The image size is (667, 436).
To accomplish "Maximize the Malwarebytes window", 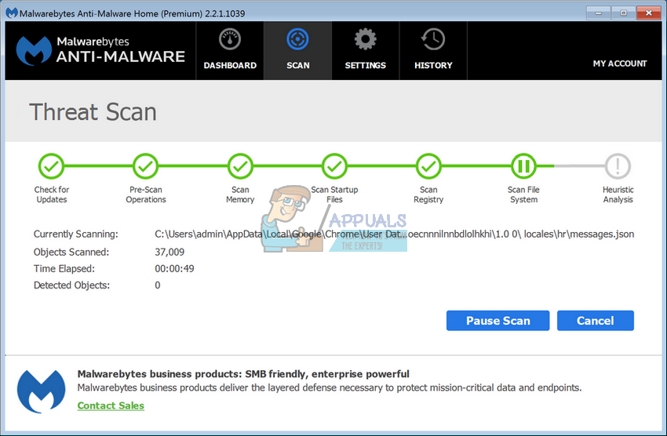I will (623, 13).
